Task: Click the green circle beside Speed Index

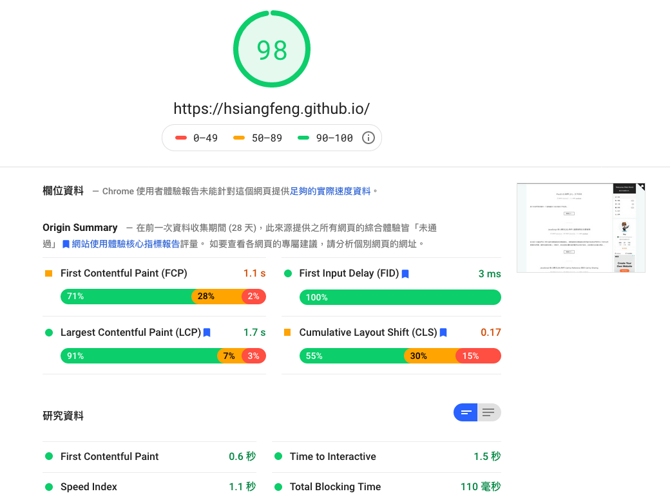Action: click(x=49, y=487)
